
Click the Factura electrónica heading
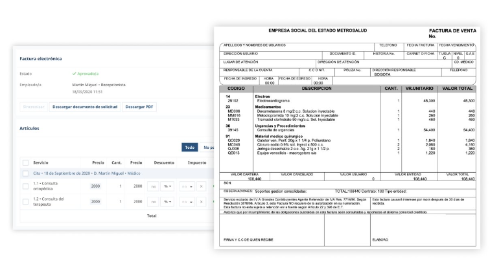pos(41,59)
